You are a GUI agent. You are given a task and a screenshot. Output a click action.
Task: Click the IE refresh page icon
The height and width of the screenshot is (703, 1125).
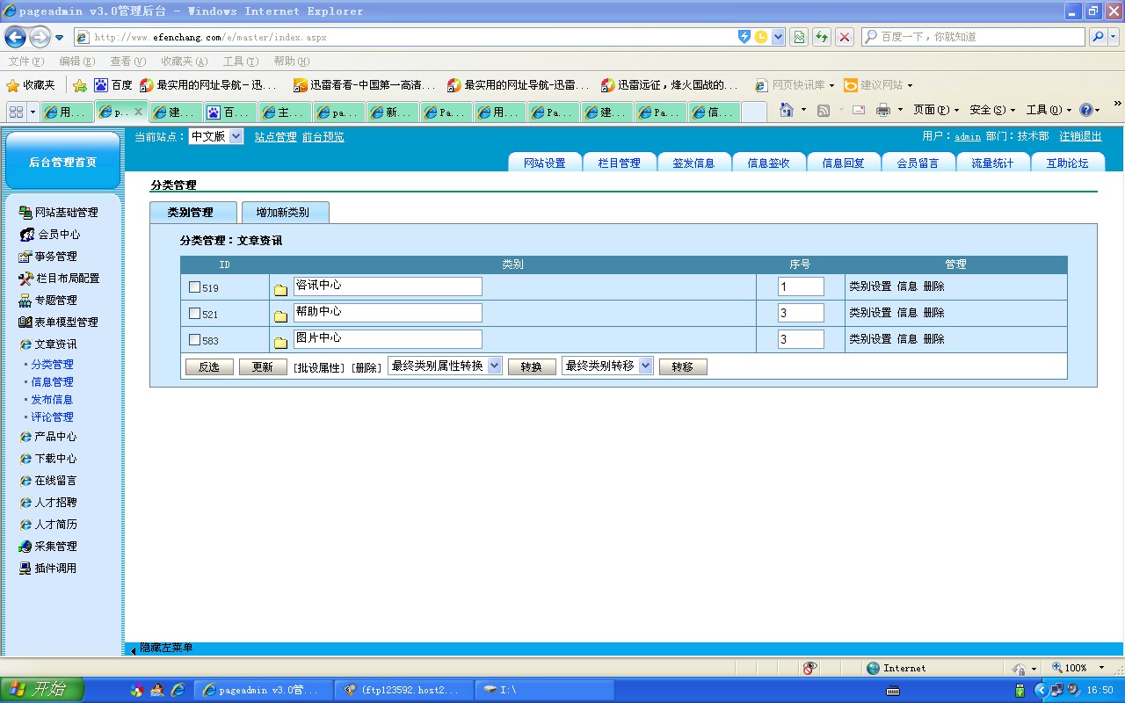tap(821, 37)
